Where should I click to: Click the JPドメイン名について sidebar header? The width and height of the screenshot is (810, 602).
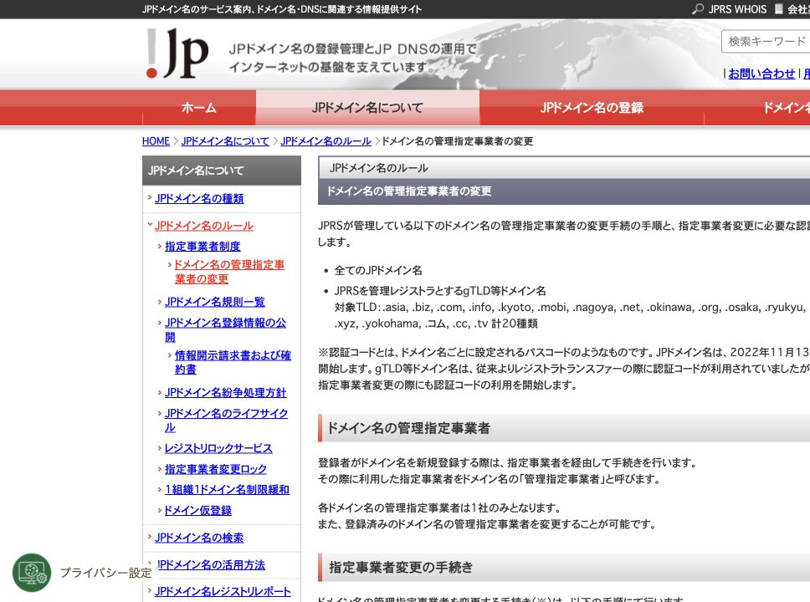coord(222,171)
